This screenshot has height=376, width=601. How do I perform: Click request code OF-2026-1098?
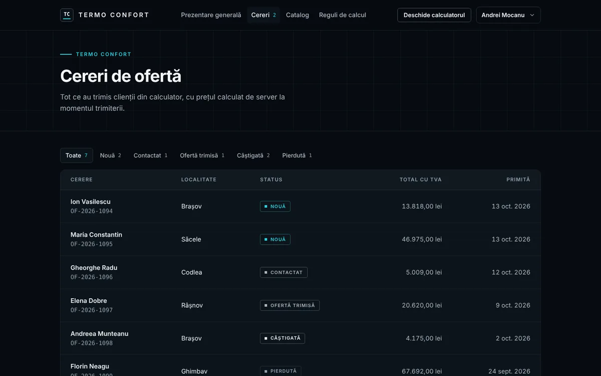tap(92, 343)
